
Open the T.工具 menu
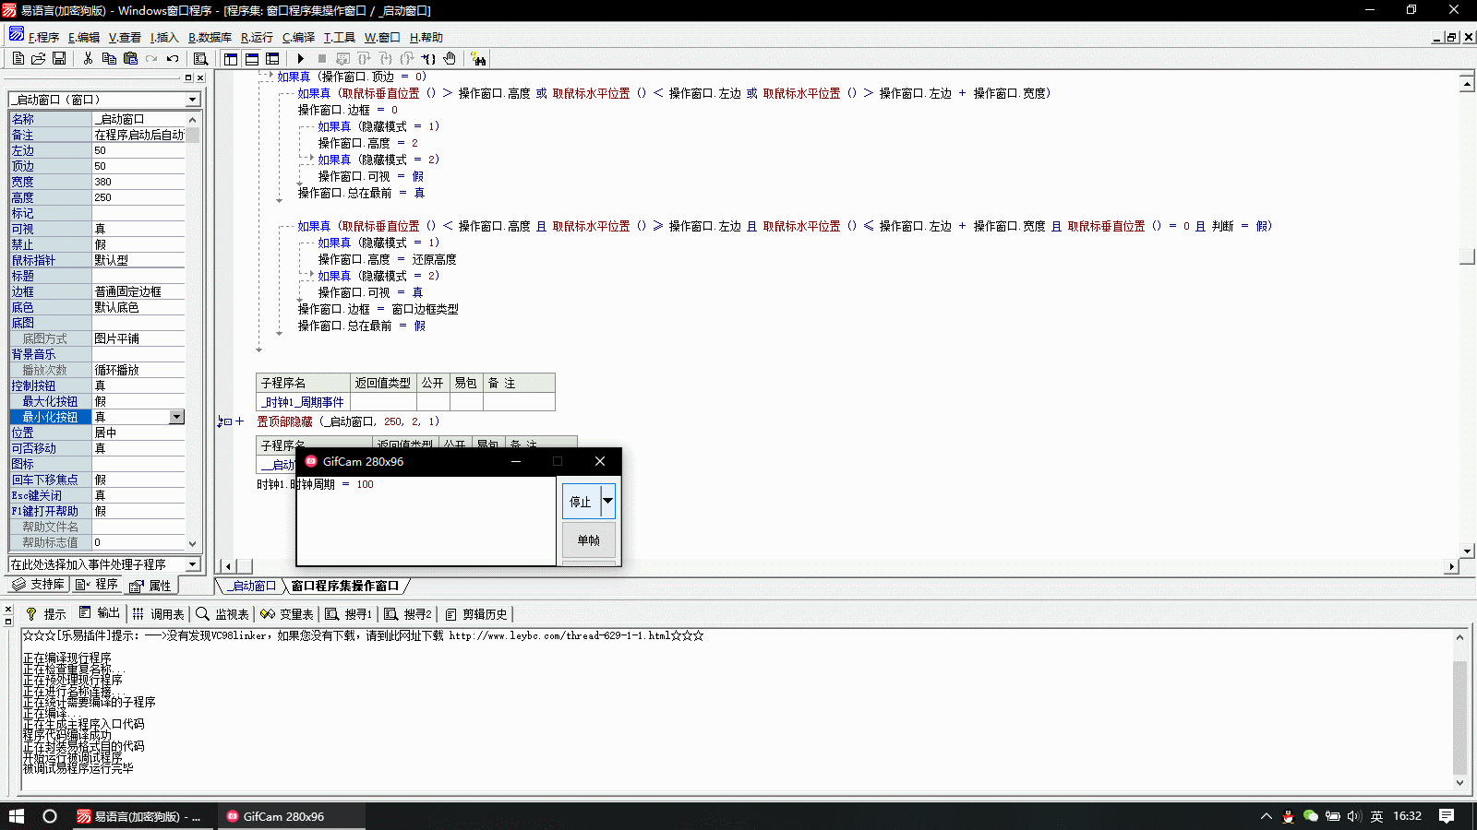339,37
